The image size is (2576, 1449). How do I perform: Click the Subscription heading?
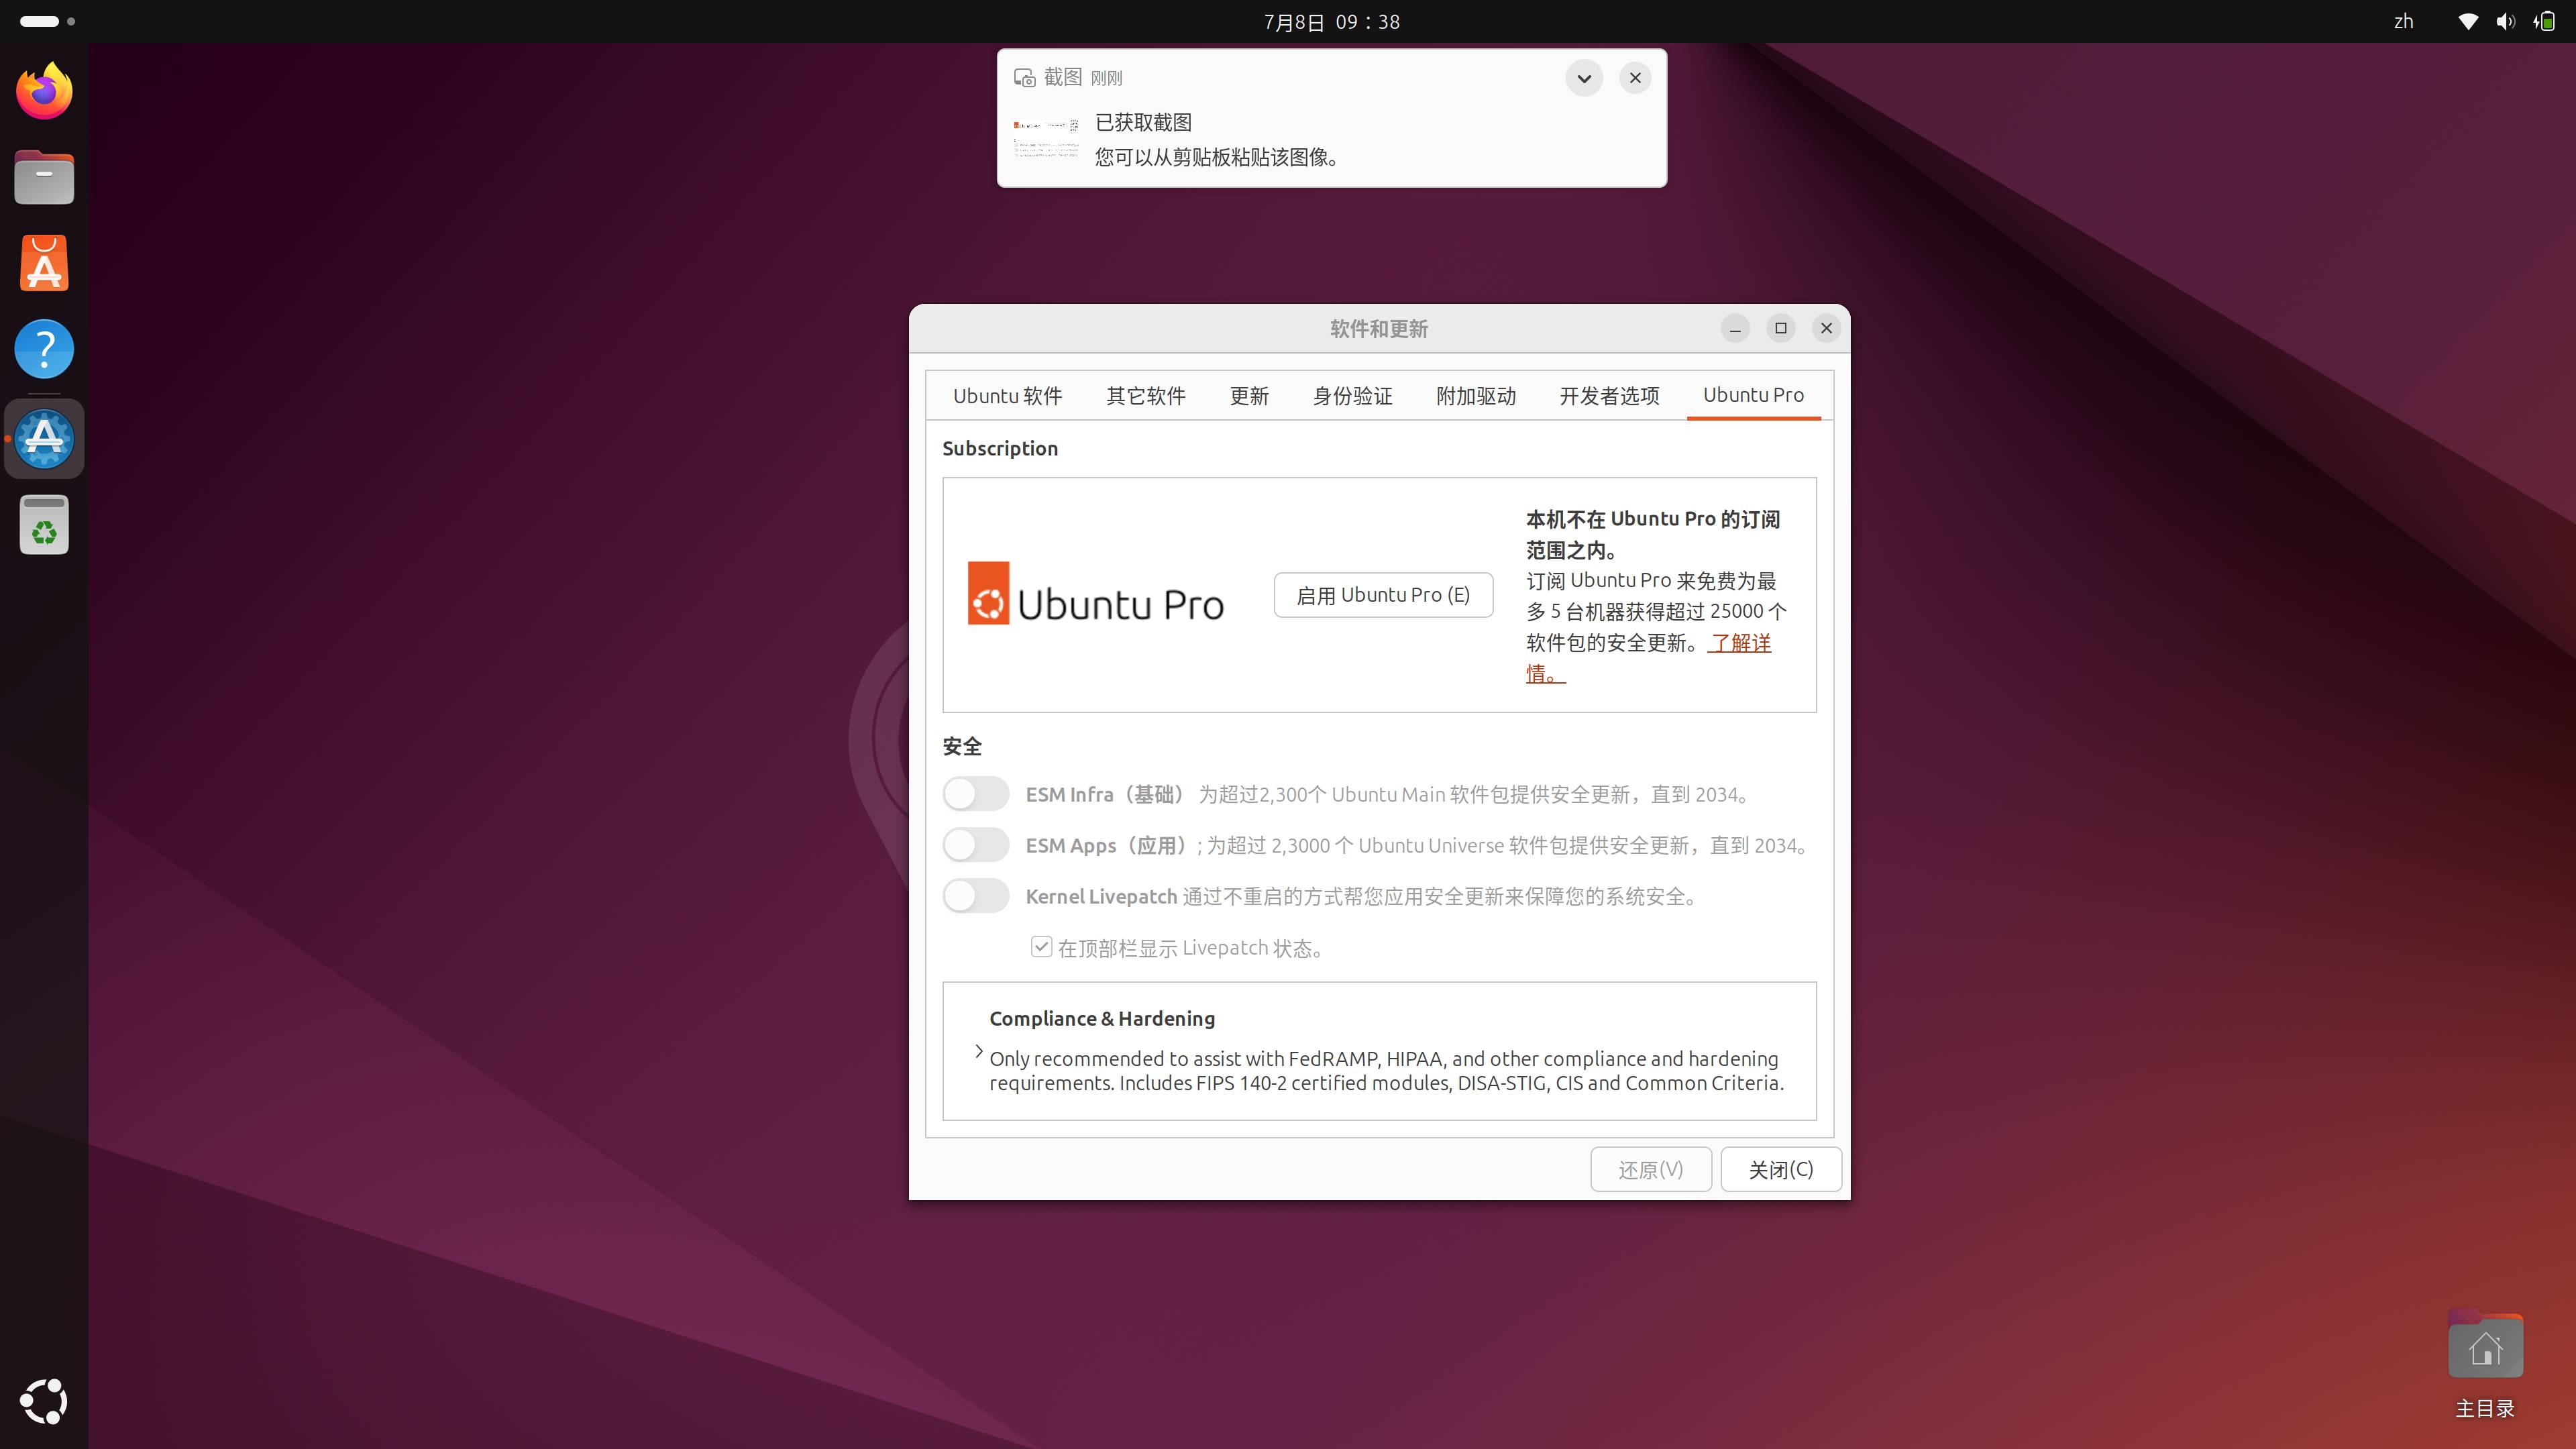(x=1000, y=448)
